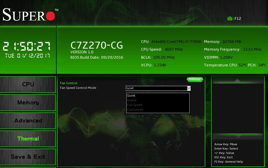
Task: Click the Fan Control heading
Action: click(69, 83)
